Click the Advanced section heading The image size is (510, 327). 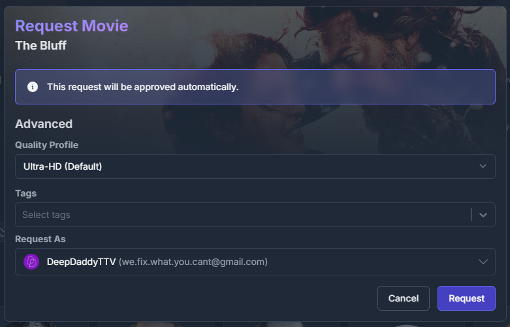tap(44, 124)
